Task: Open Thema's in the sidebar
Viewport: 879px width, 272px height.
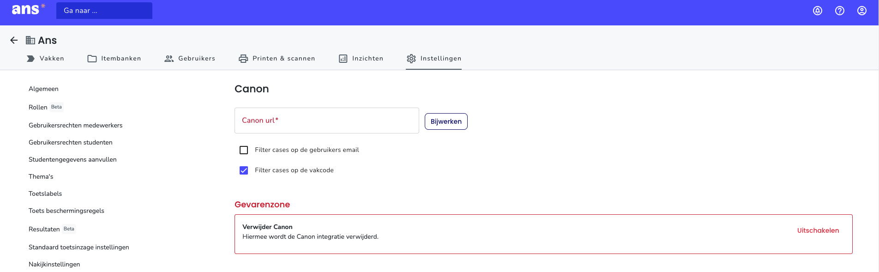Action: click(41, 176)
